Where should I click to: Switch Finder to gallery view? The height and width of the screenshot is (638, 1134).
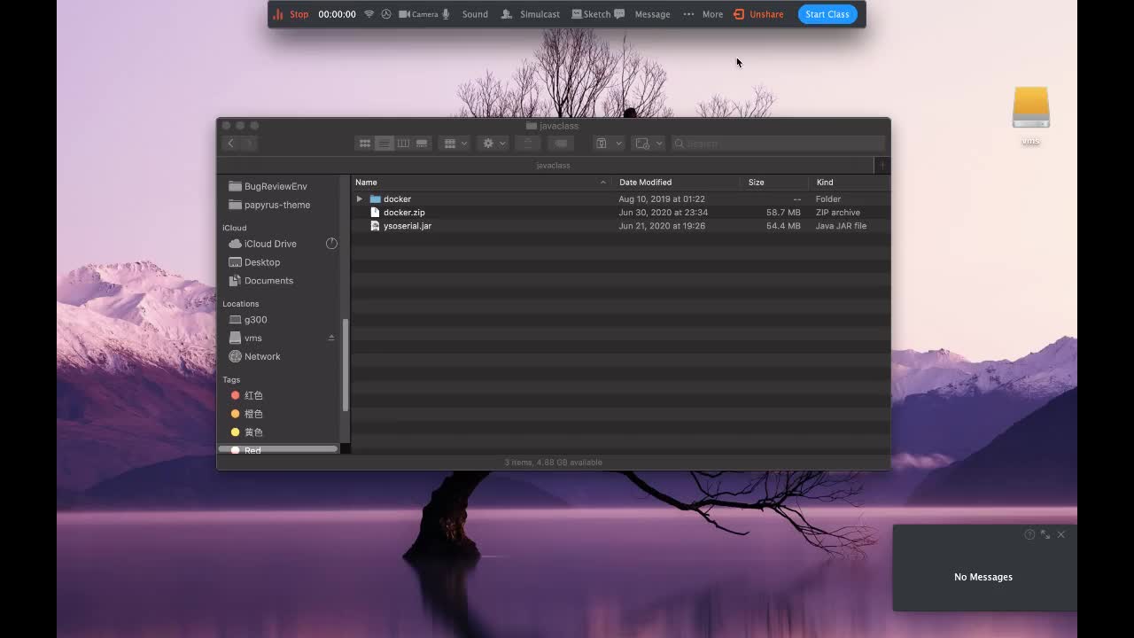coord(423,144)
